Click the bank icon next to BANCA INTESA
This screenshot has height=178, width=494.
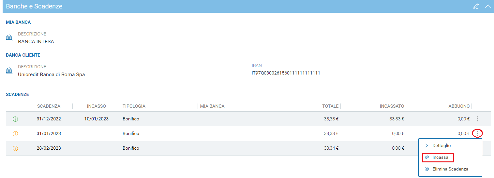9,38
